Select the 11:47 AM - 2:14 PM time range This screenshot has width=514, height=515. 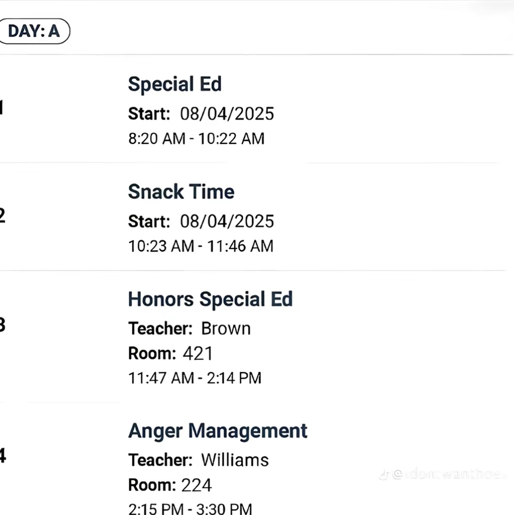[x=195, y=378]
